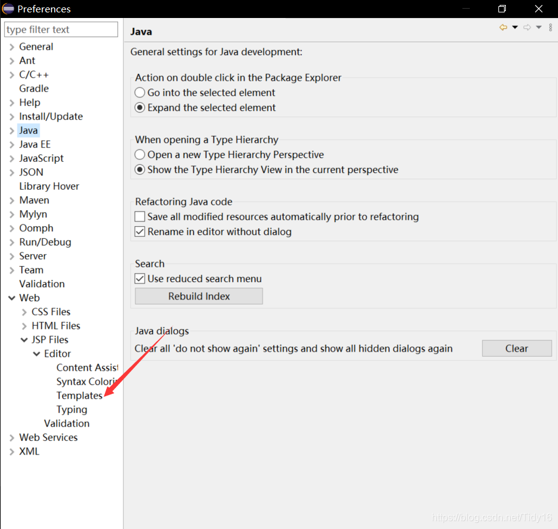Open the forward history dropdown arrow
The image size is (558, 529).
click(x=539, y=27)
